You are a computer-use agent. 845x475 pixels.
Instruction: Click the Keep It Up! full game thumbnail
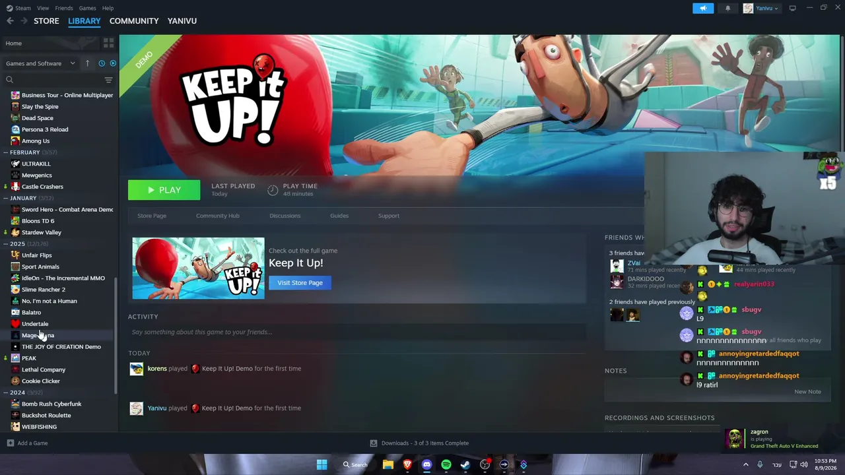(198, 268)
